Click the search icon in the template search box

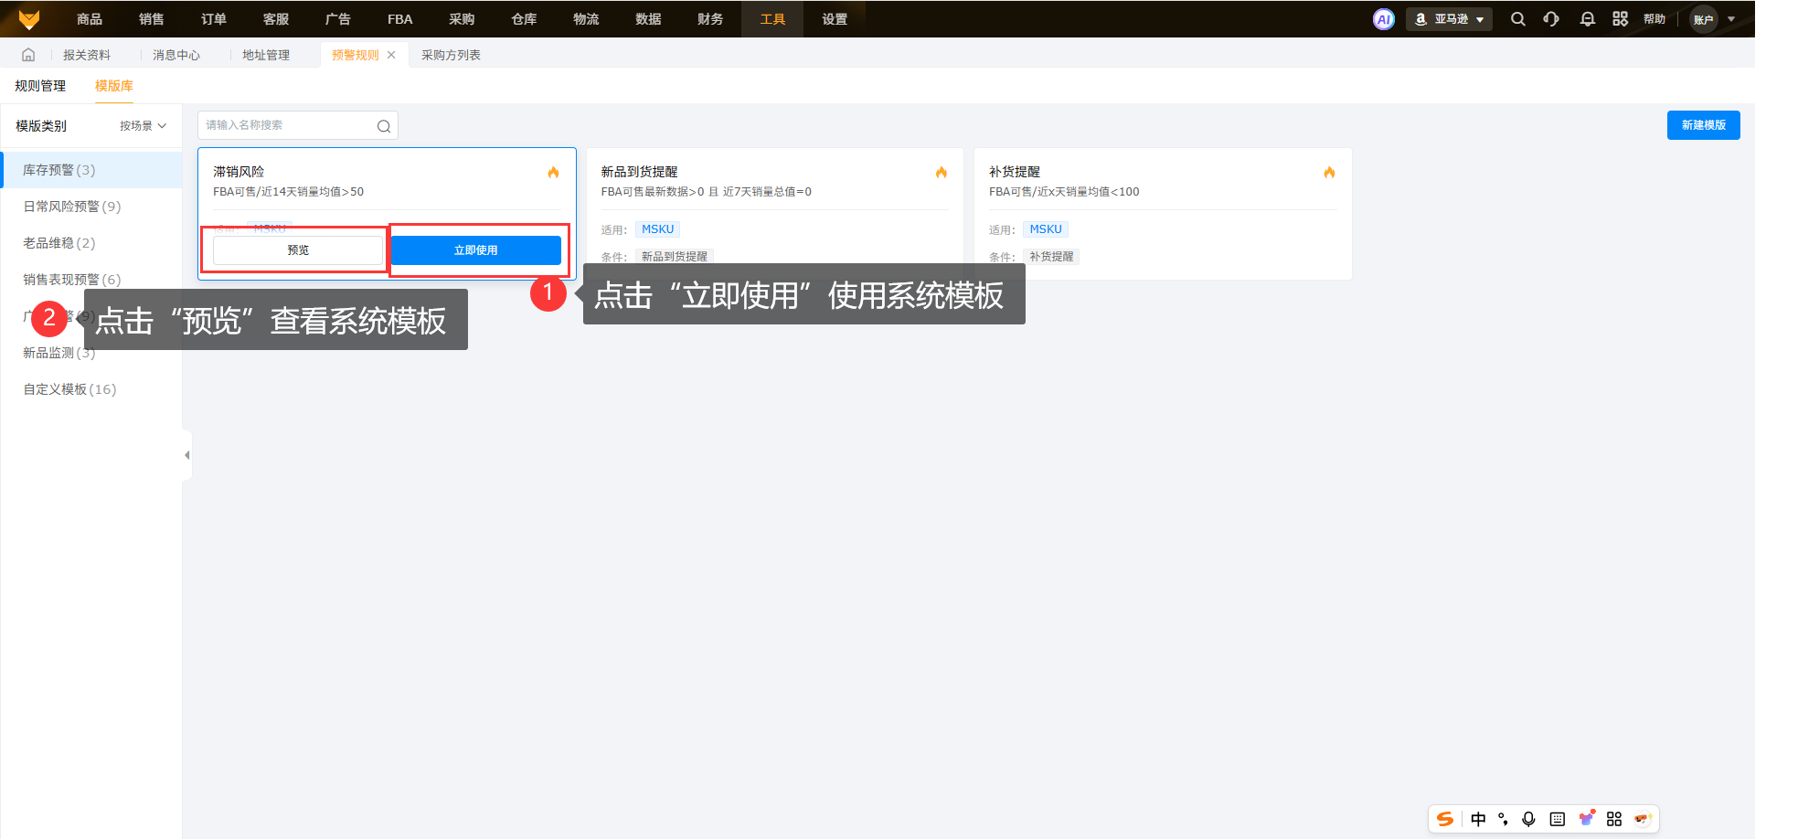point(384,126)
